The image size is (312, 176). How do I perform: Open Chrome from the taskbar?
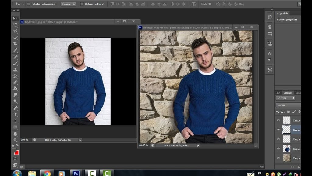click(47, 173)
